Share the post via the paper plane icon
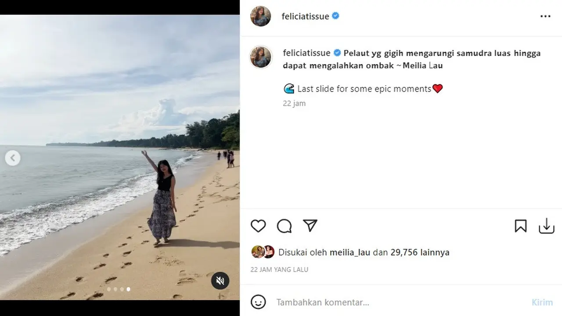 point(310,226)
